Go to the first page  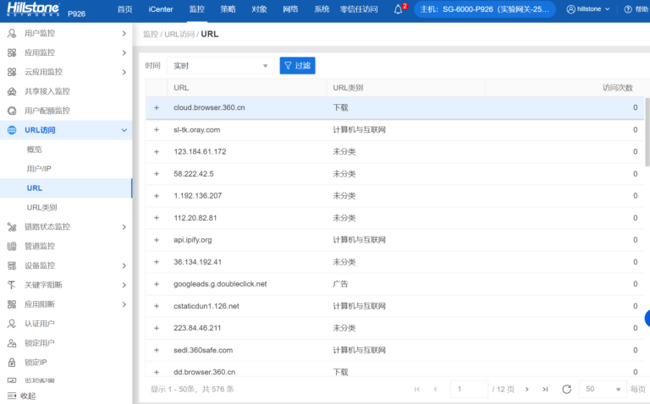(417, 389)
